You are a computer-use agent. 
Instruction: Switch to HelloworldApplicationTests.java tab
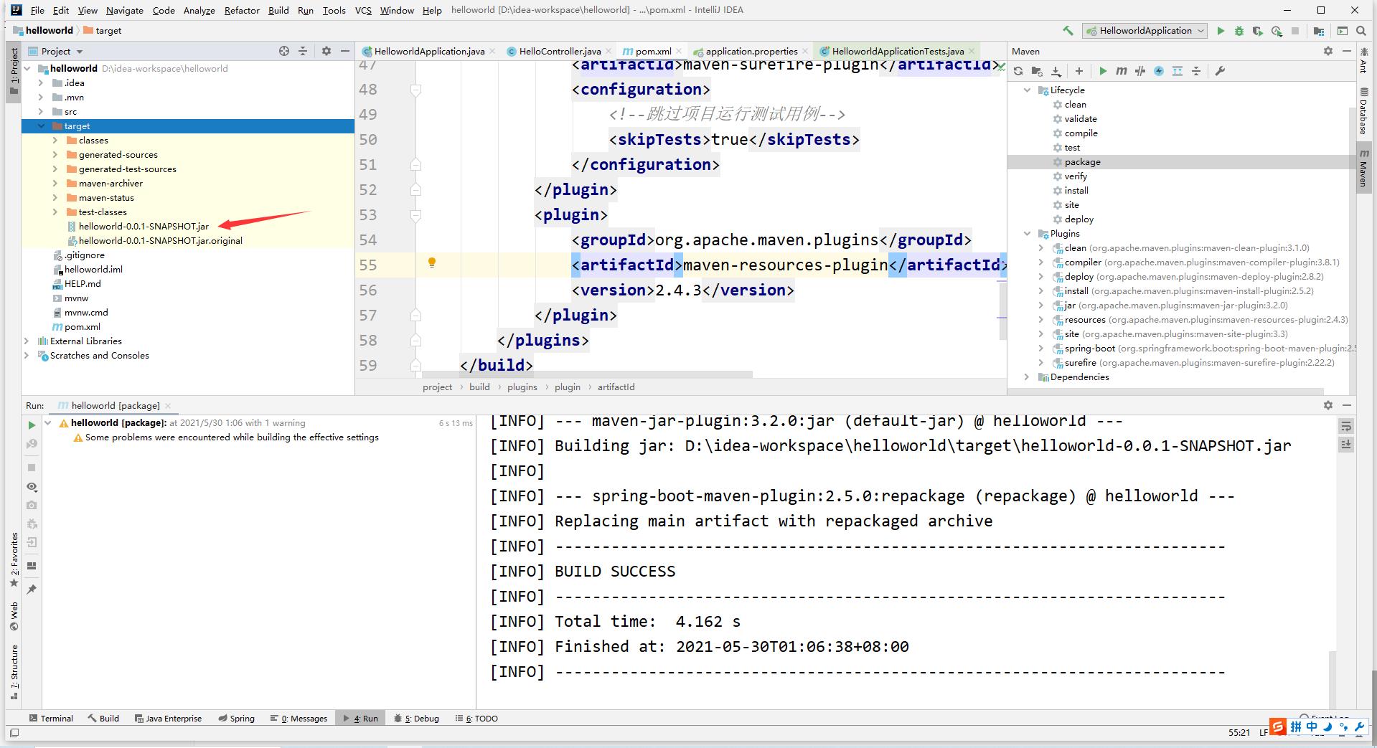pos(898,51)
